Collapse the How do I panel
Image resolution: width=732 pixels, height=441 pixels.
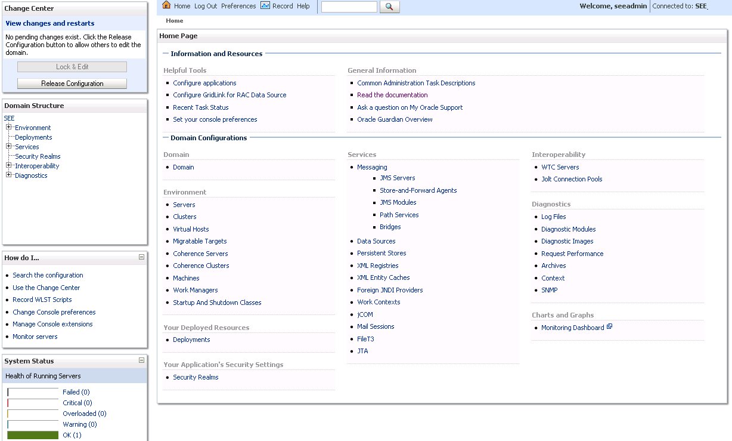[x=141, y=257]
